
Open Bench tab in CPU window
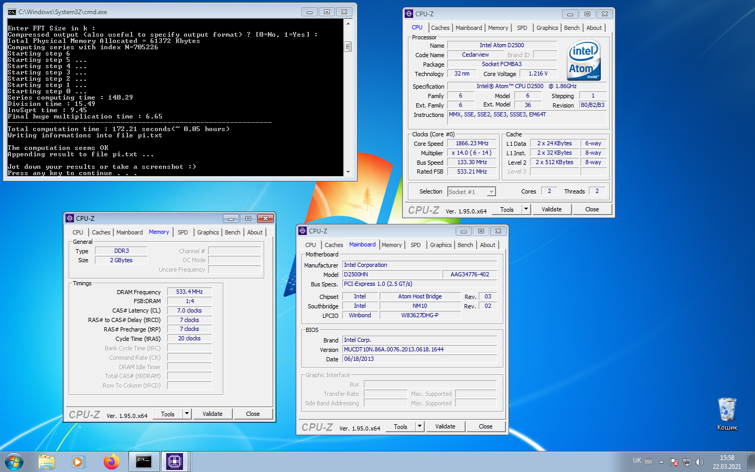coord(571,28)
